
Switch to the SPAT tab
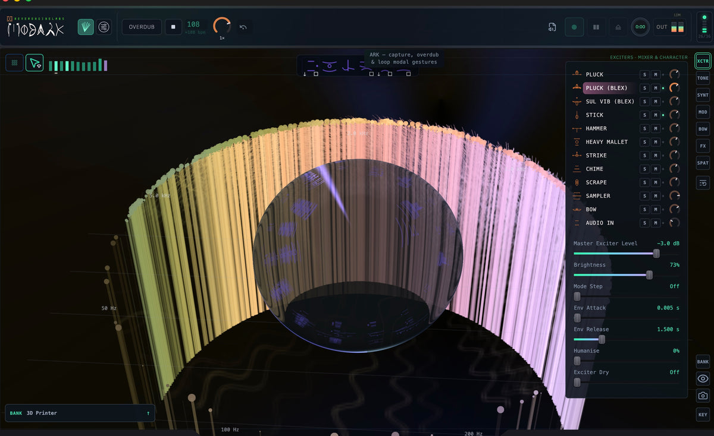(703, 163)
